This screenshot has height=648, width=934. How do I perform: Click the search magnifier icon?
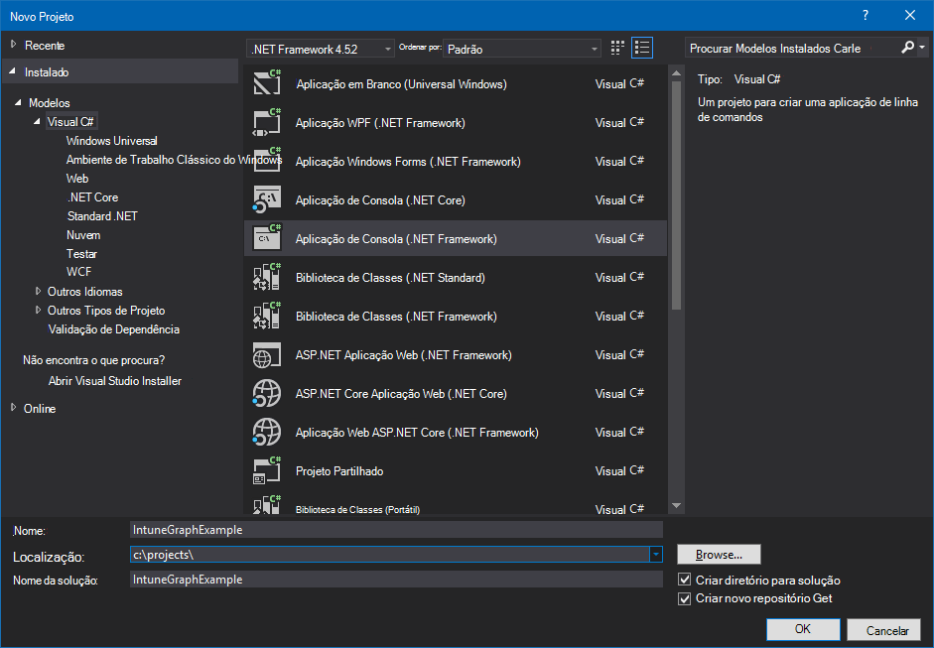[907, 47]
